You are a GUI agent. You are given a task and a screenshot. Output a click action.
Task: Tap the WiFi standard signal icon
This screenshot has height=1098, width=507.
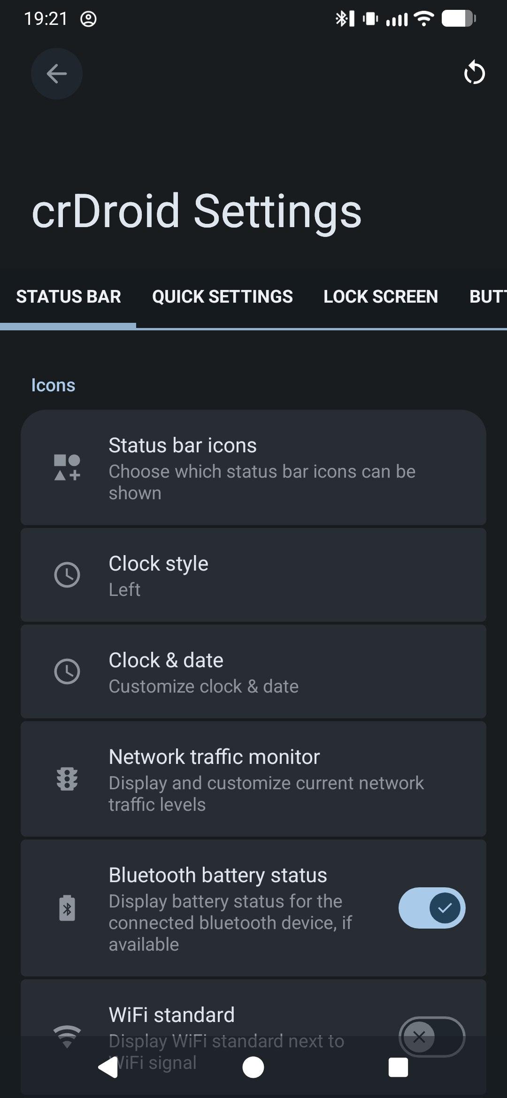click(x=67, y=1036)
